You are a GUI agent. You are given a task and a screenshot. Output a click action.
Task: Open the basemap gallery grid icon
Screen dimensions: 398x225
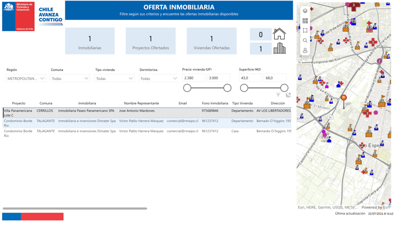click(305, 21)
